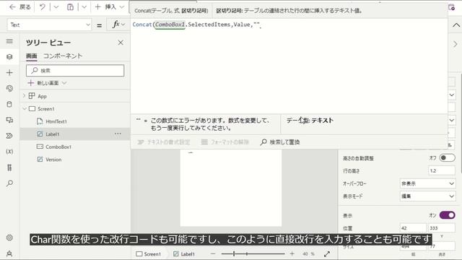This screenshot has width=462, height=260.
Task: Open the paste options dropdown arrow
Action: [84, 7]
